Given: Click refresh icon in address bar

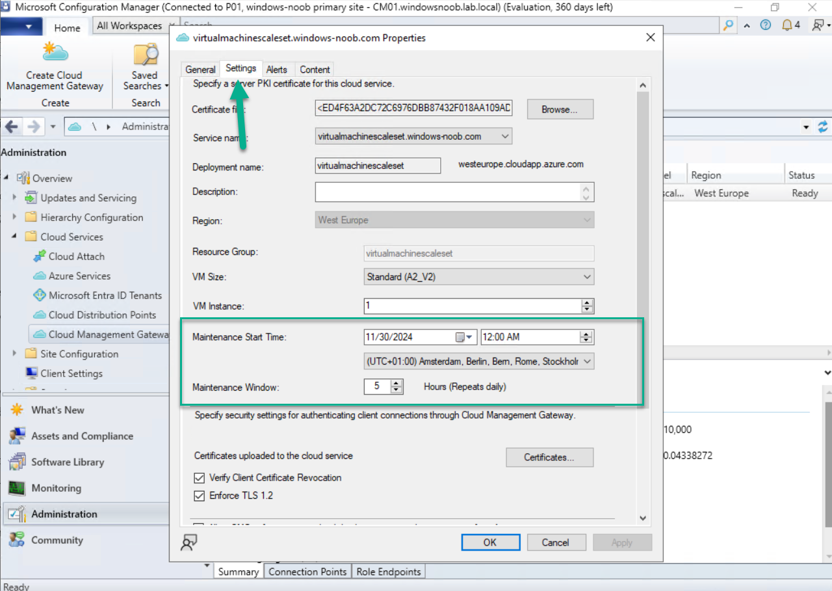Looking at the screenshot, I should [x=823, y=127].
